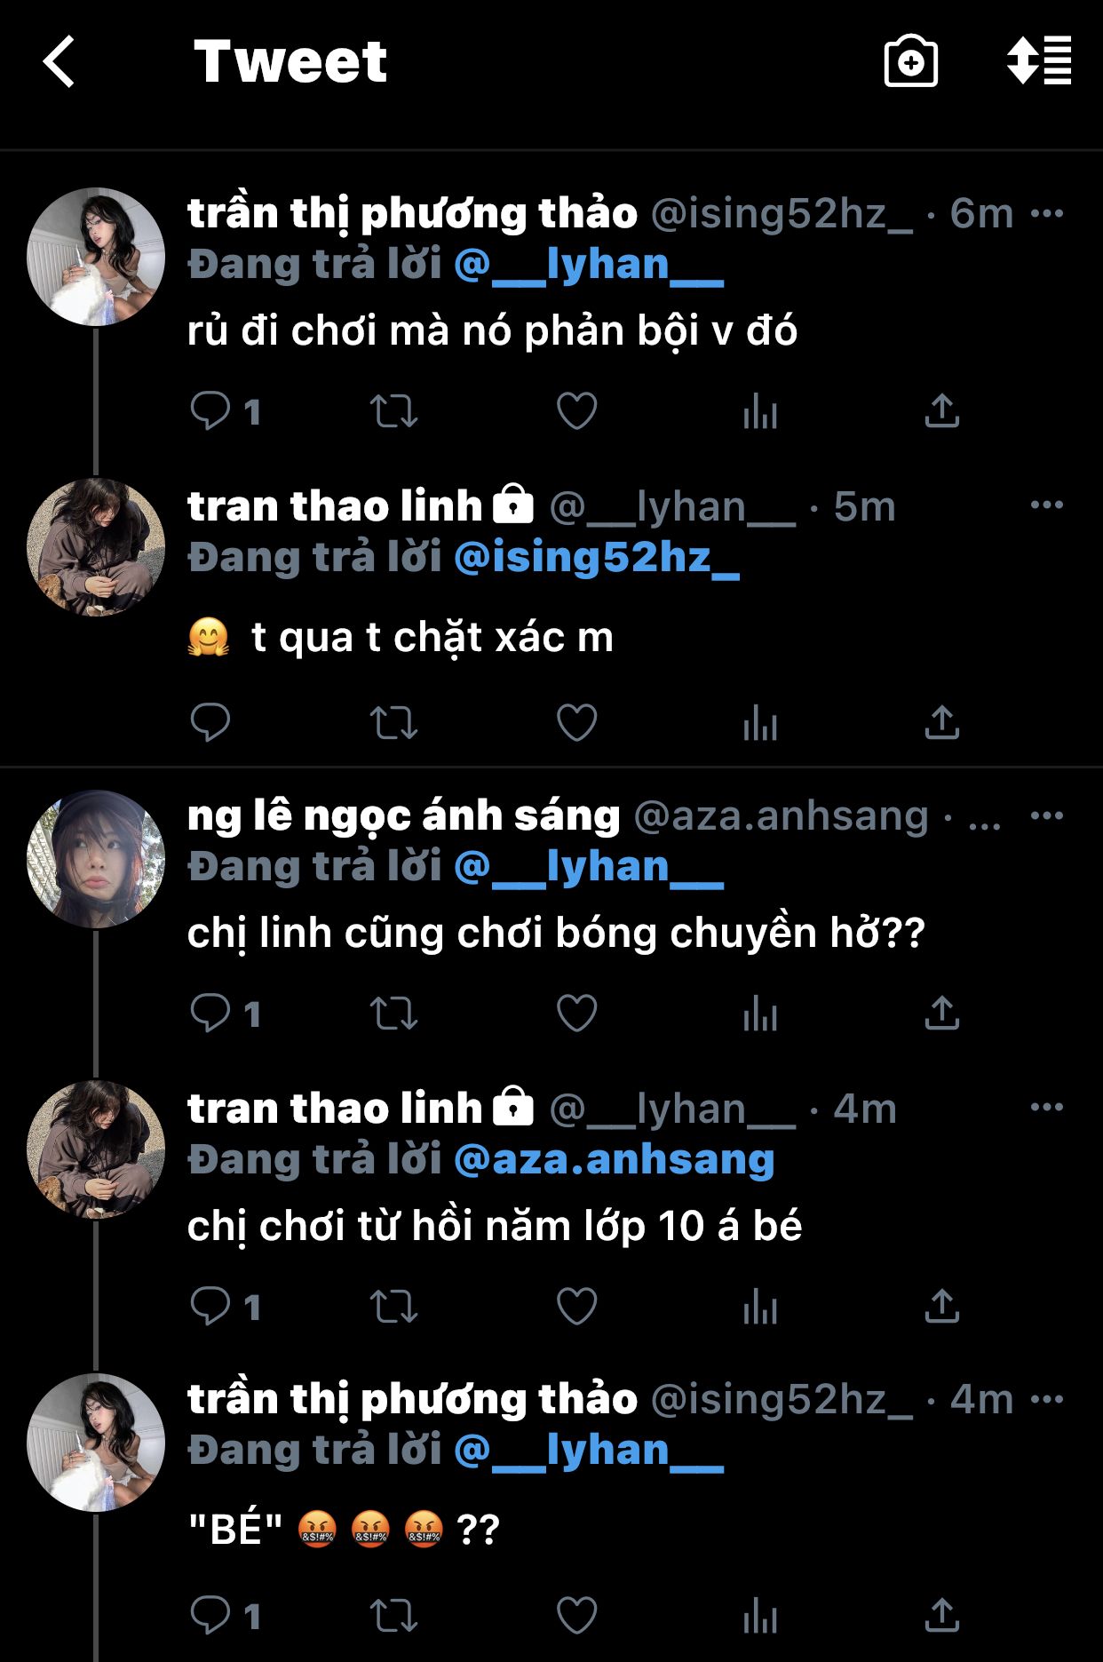View analytics of the 'chị chơi từ hồi năm lớp 10' tweet
The height and width of the screenshot is (1662, 1103).
pos(760,1307)
